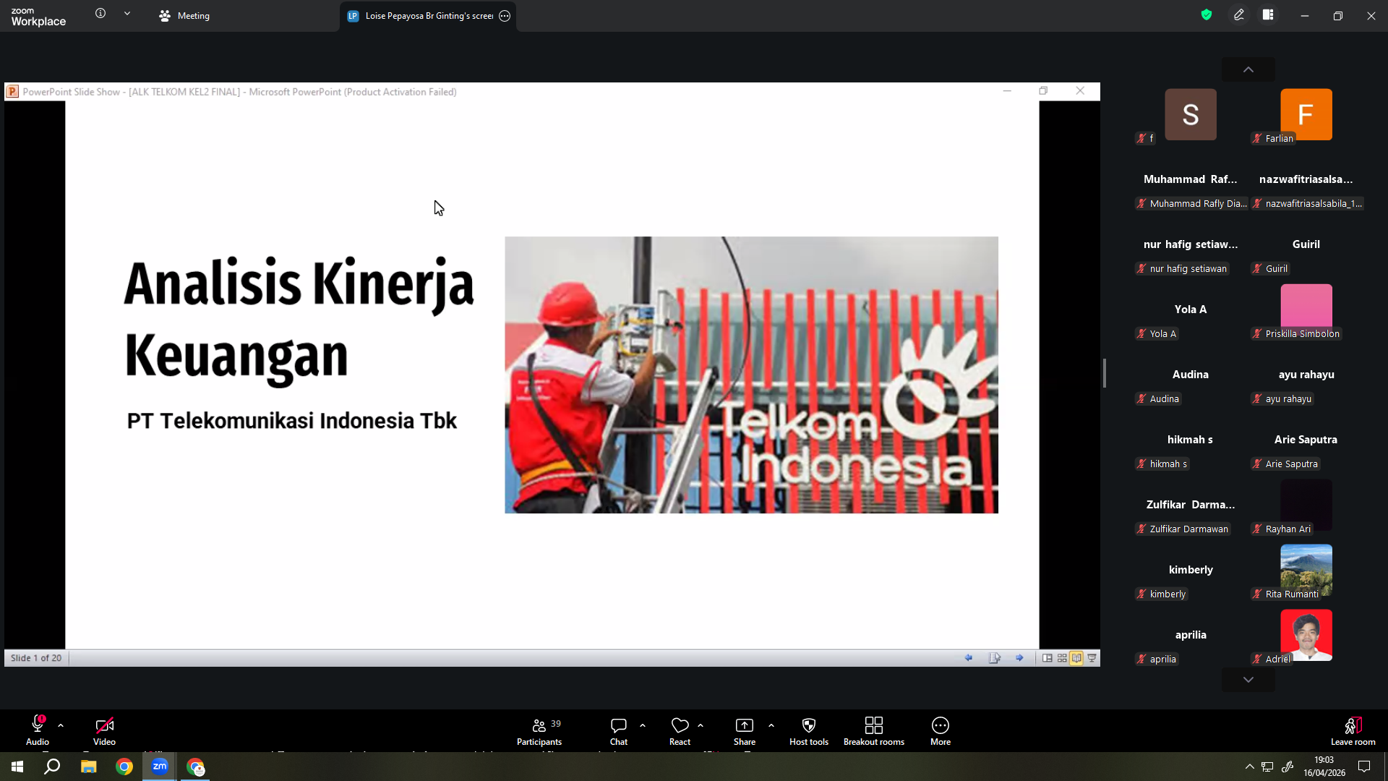Click the Telkom Indonesia slide image
This screenshot has height=781, width=1388.
click(751, 375)
